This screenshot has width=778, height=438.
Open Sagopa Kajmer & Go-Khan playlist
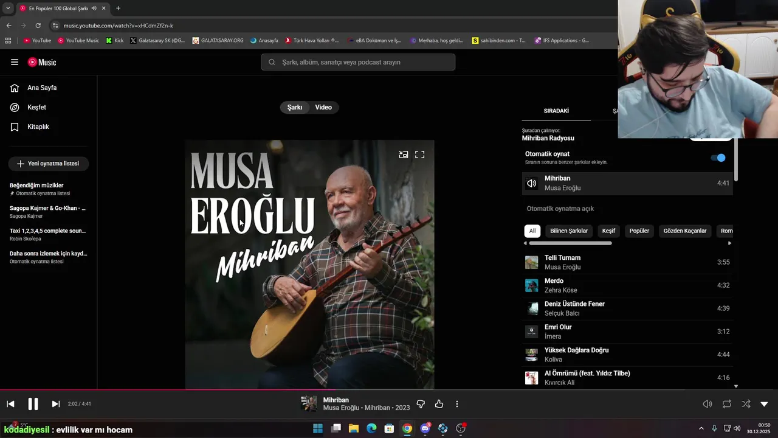[49, 212]
